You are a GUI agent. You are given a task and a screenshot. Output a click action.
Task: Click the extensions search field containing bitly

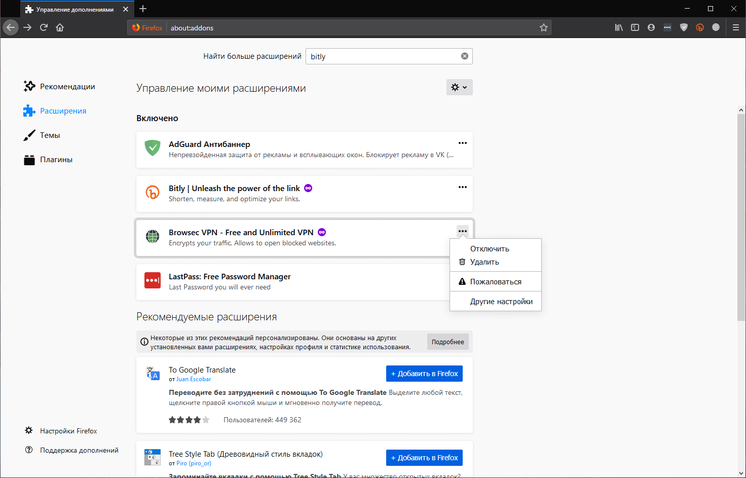pos(385,56)
